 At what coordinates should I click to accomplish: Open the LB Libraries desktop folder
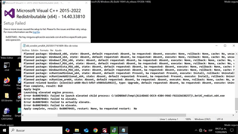tap(7, 97)
